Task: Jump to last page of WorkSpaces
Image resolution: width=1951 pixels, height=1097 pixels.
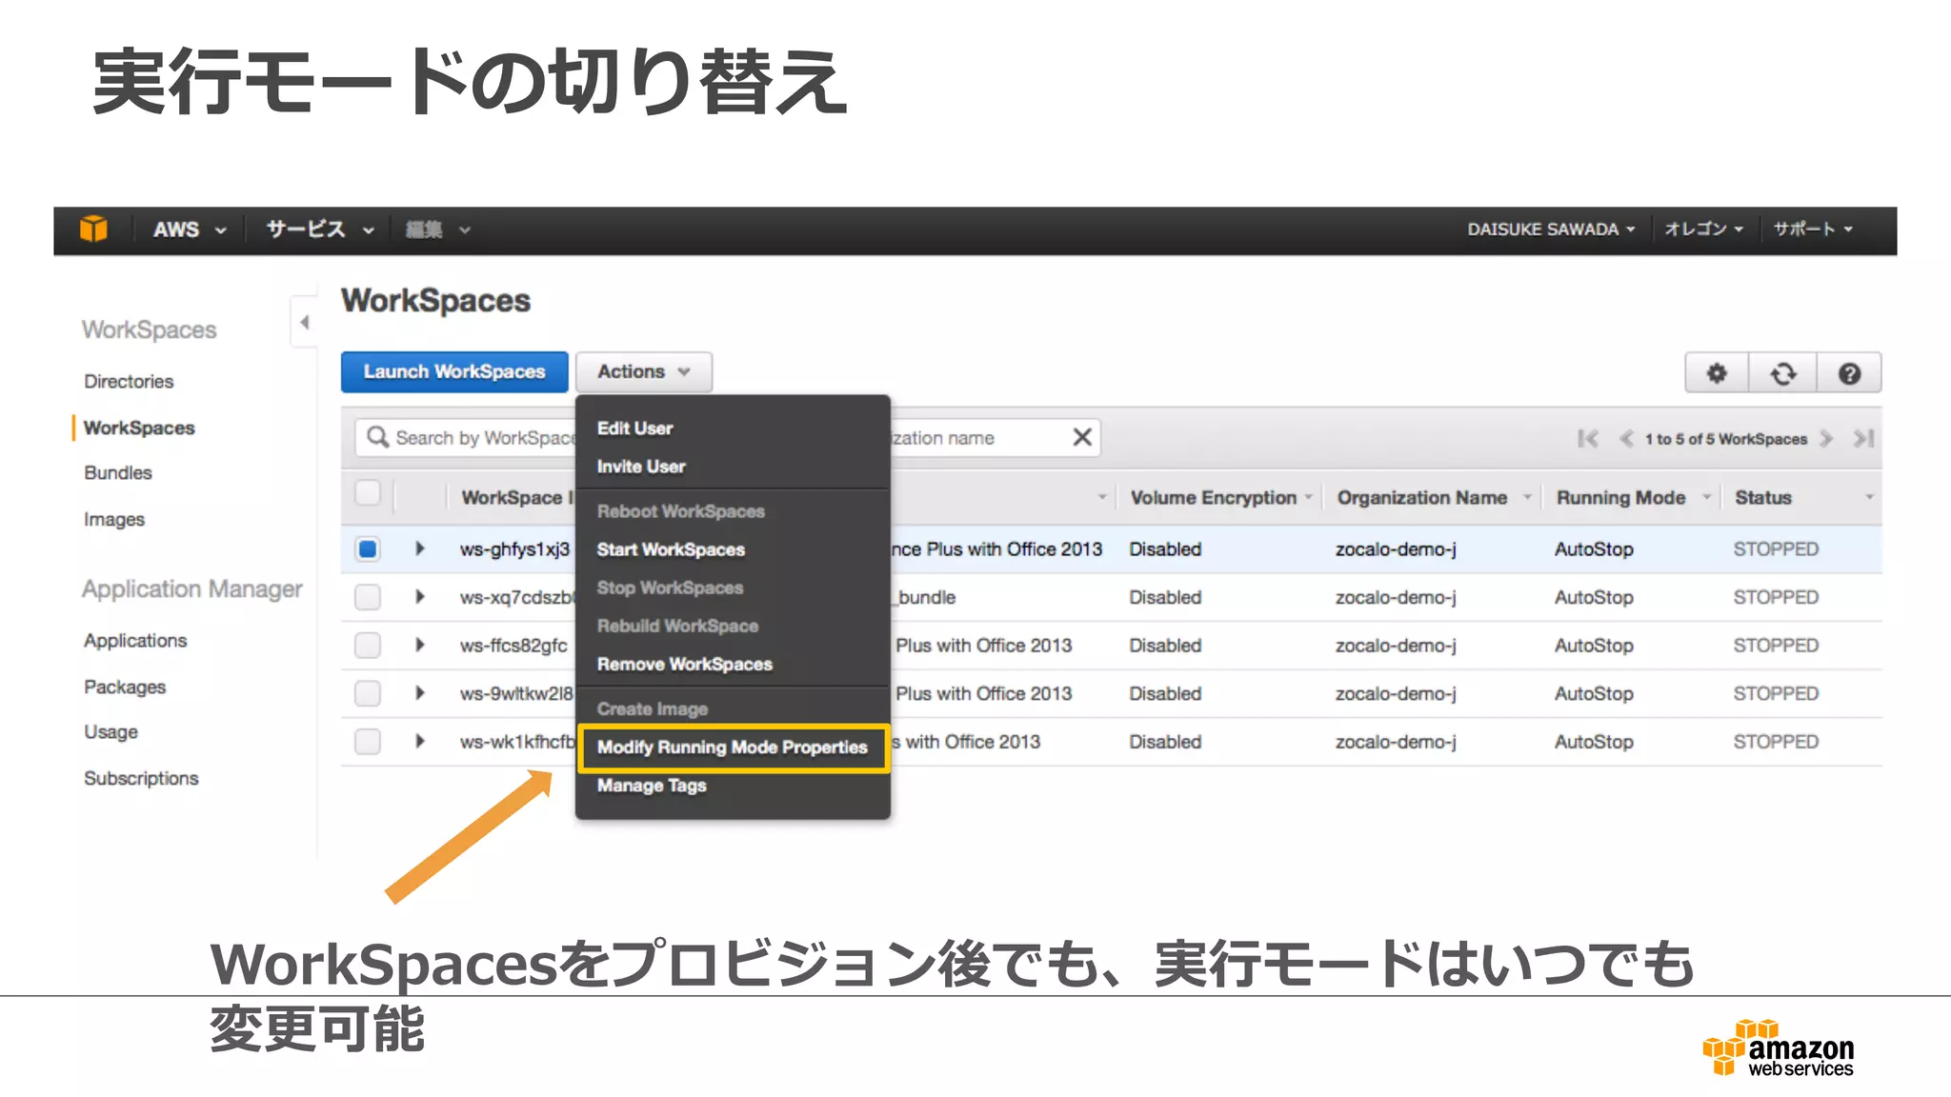Action: coord(1863,439)
